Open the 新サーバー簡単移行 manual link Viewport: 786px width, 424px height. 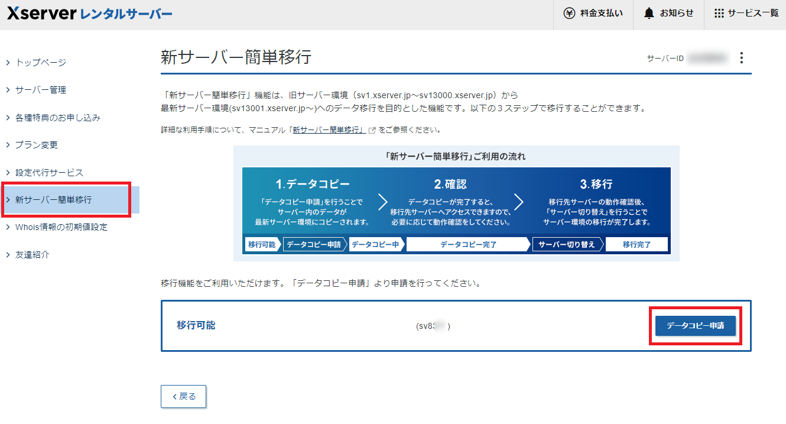[329, 130]
